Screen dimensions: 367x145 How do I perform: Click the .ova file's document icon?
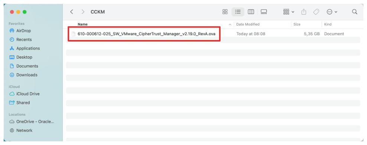pos(74,34)
